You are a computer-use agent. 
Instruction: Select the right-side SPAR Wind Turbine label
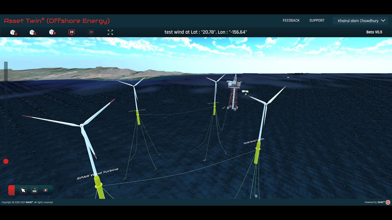254,141
